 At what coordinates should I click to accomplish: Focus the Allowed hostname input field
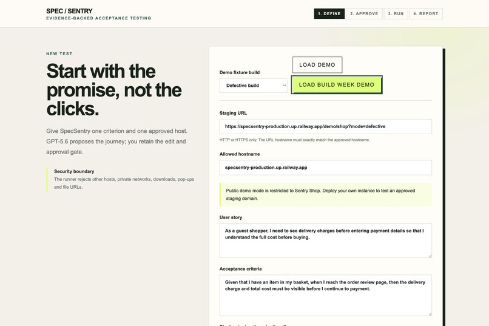coord(326,168)
